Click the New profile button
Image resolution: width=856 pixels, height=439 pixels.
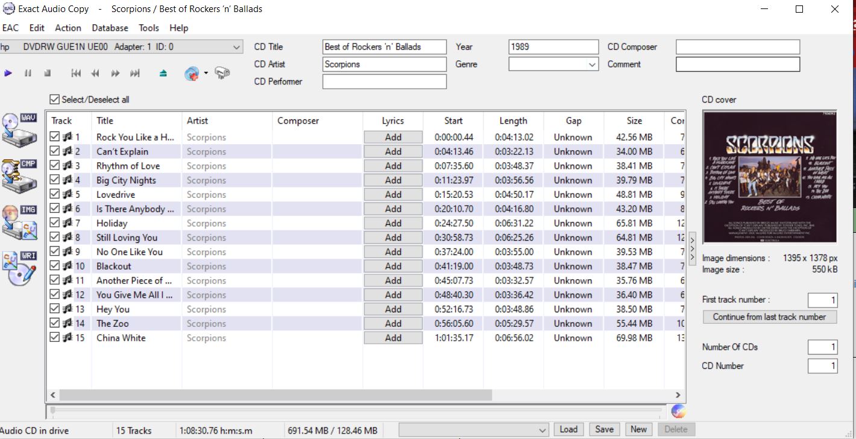pos(638,430)
